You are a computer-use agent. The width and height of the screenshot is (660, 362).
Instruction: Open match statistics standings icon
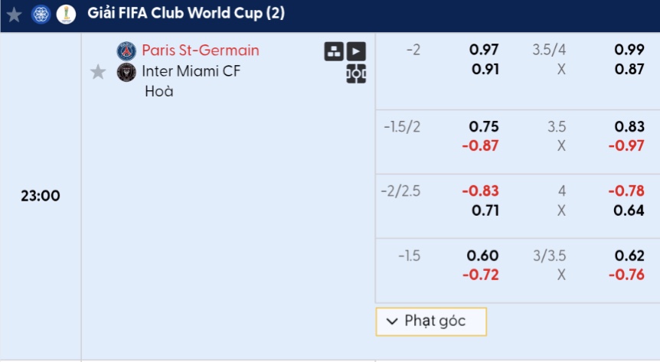[334, 51]
